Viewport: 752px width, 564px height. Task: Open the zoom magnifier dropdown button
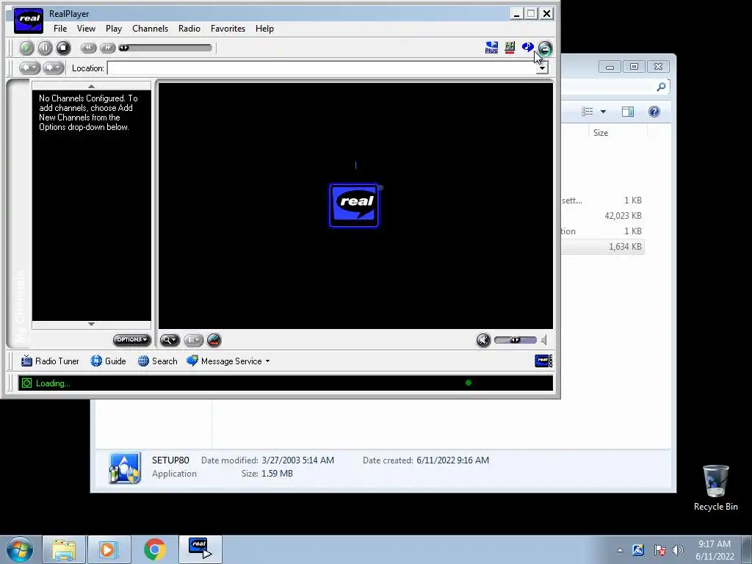coord(170,340)
